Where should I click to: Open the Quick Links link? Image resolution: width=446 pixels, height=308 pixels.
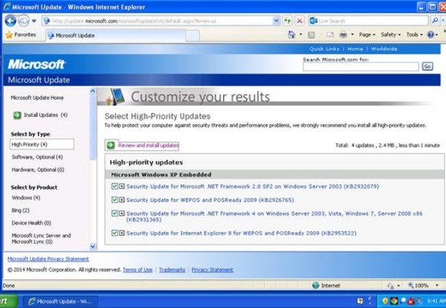pyautogui.click(x=325, y=49)
